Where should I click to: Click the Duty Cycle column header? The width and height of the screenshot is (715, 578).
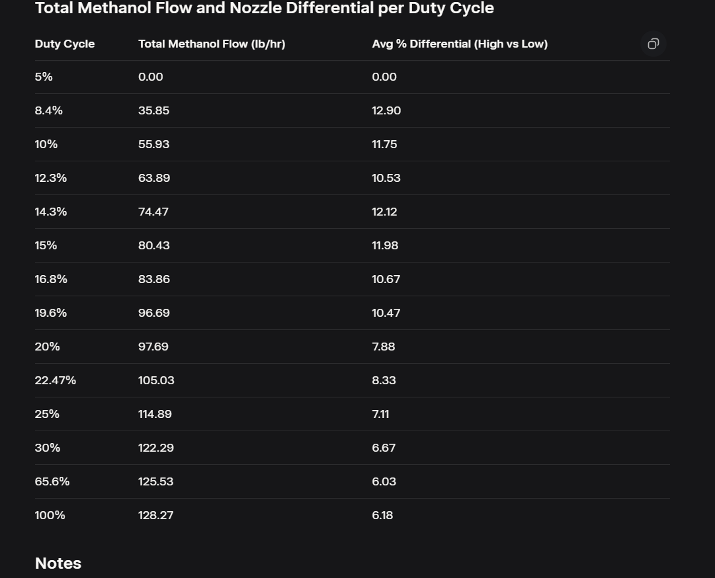(65, 44)
